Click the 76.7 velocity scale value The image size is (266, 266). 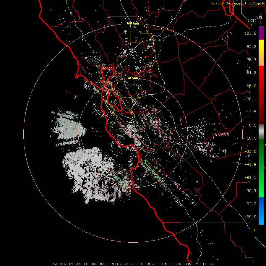pos(252,59)
